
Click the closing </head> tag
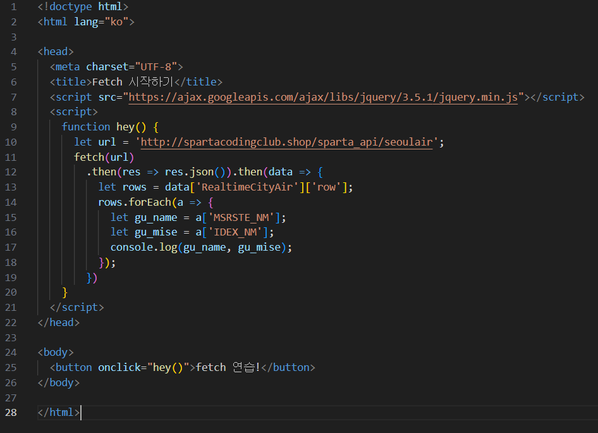click(59, 322)
